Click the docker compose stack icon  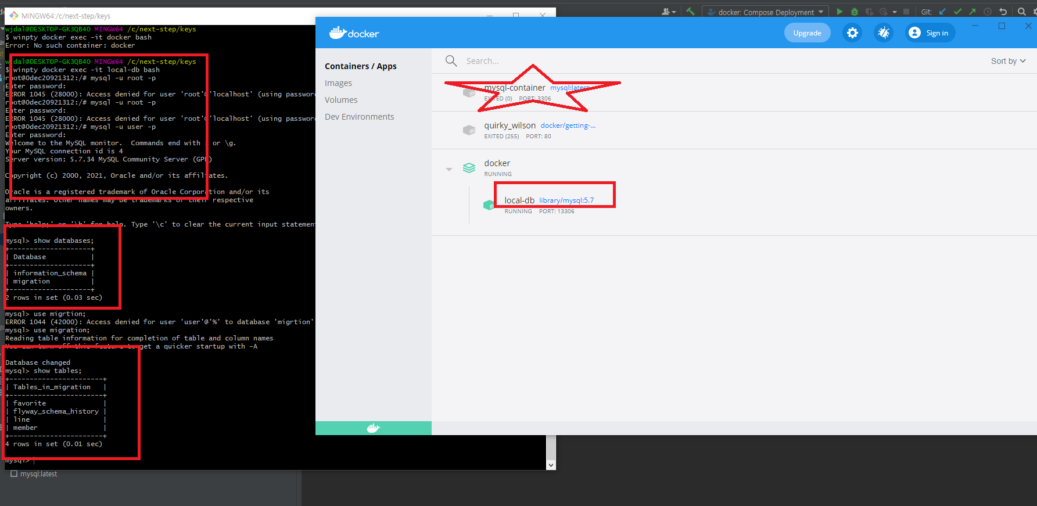[x=469, y=168]
